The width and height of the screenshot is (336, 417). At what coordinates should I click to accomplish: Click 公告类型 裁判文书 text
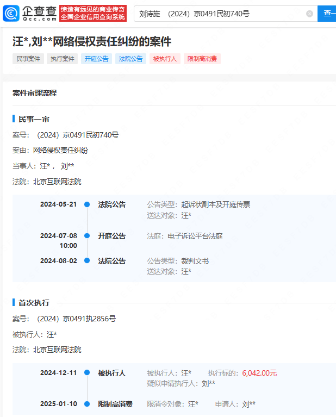point(178,261)
